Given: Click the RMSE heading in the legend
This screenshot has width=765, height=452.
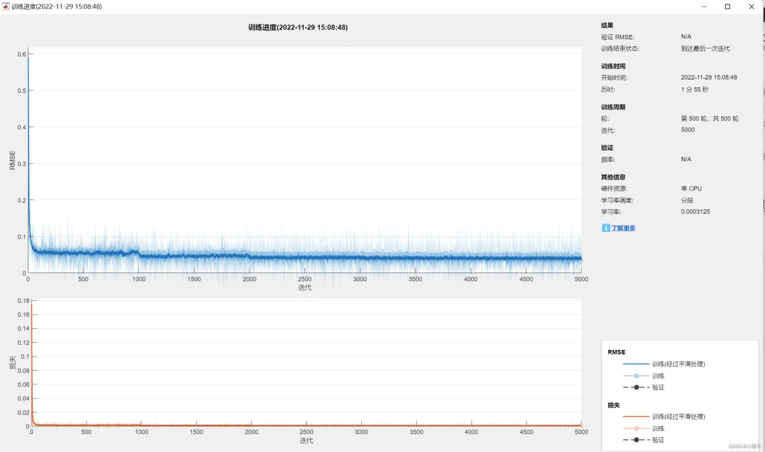Looking at the screenshot, I should coord(616,352).
